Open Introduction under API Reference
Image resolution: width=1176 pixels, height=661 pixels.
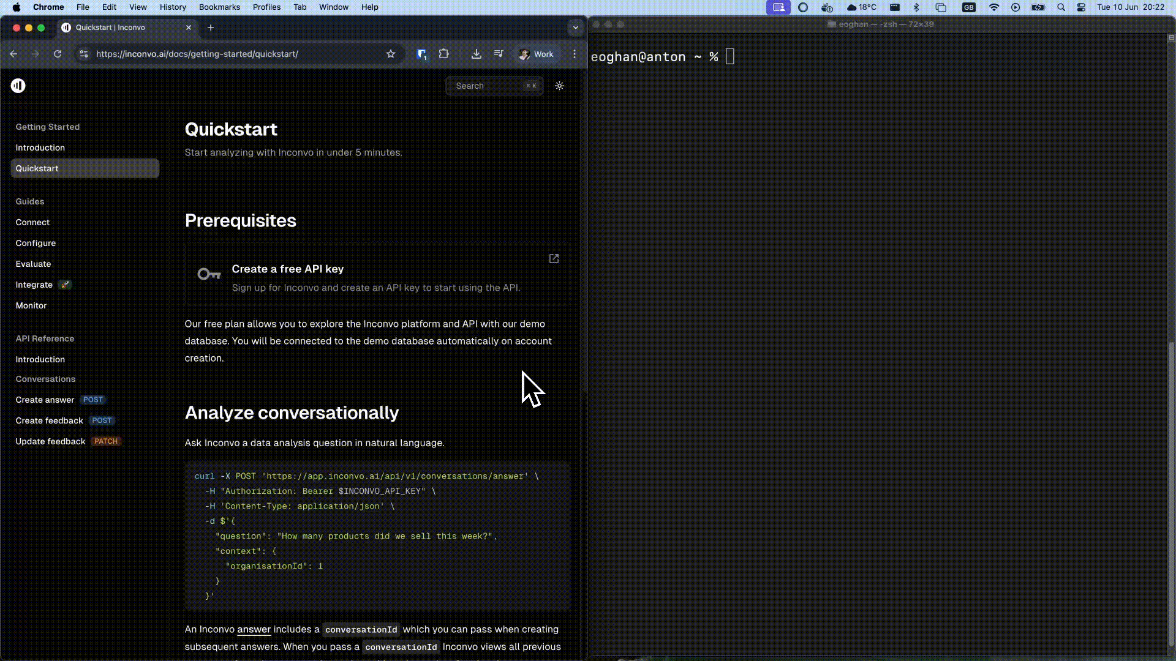click(40, 359)
